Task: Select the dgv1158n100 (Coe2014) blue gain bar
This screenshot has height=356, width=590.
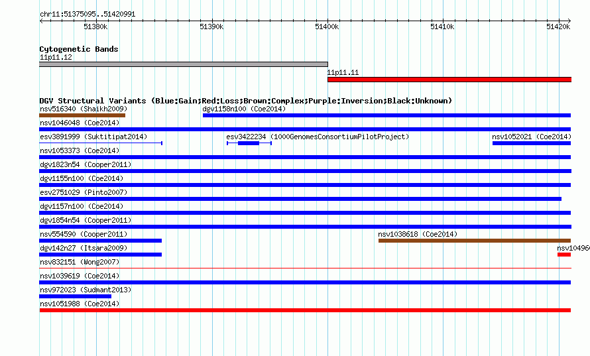Action: coord(386,115)
